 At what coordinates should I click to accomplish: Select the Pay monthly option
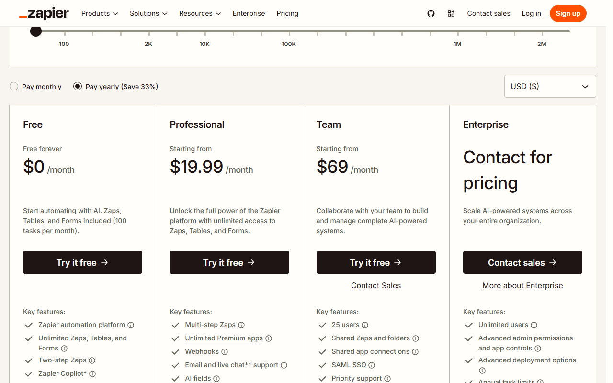pyautogui.click(x=14, y=87)
